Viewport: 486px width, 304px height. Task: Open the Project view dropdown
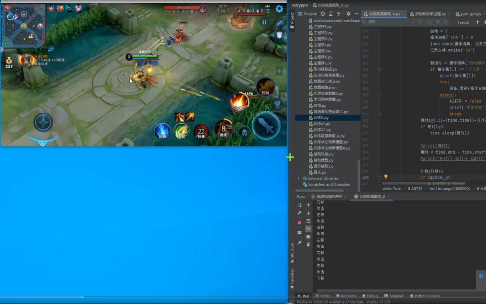pyautogui.click(x=307, y=14)
